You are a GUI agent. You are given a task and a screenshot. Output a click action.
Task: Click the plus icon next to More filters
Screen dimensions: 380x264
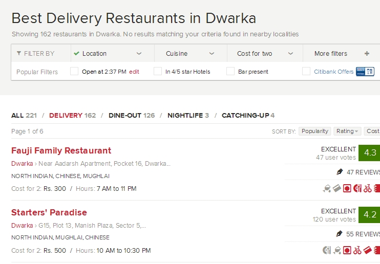point(367,54)
